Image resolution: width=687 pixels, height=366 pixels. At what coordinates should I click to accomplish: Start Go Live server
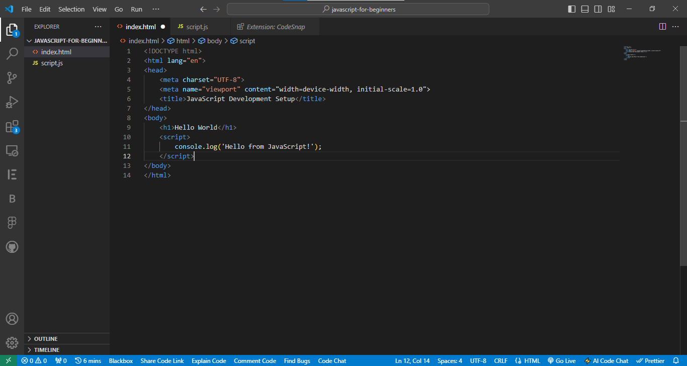(x=562, y=360)
